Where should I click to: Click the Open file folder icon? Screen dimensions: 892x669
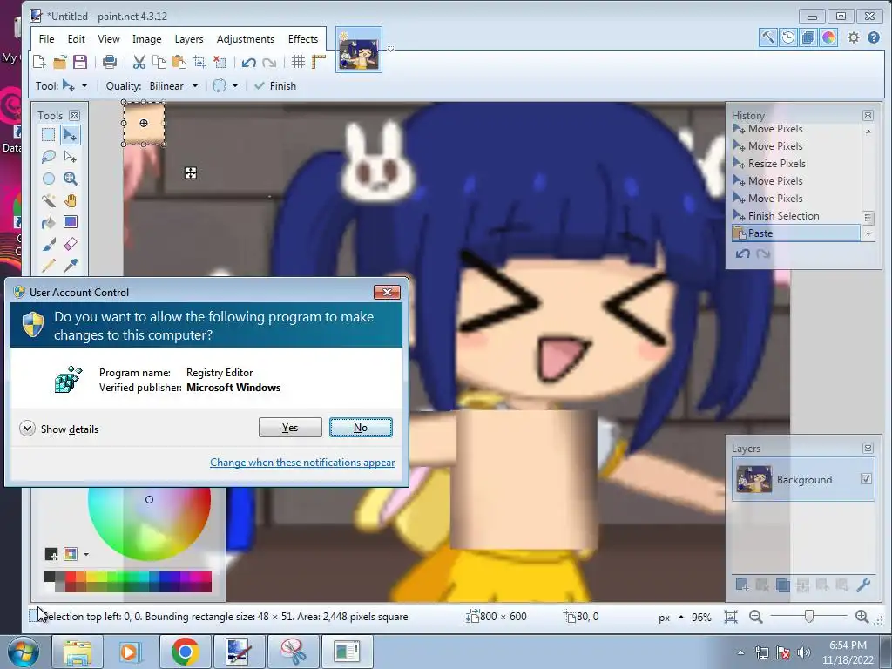[60, 62]
